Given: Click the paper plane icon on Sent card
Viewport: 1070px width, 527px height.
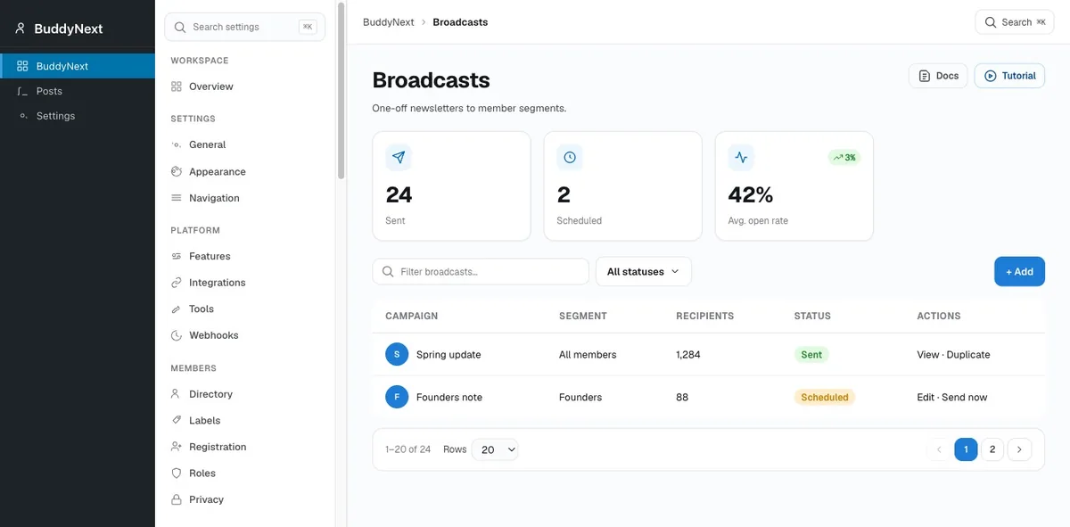Looking at the screenshot, I should pyautogui.click(x=399, y=158).
